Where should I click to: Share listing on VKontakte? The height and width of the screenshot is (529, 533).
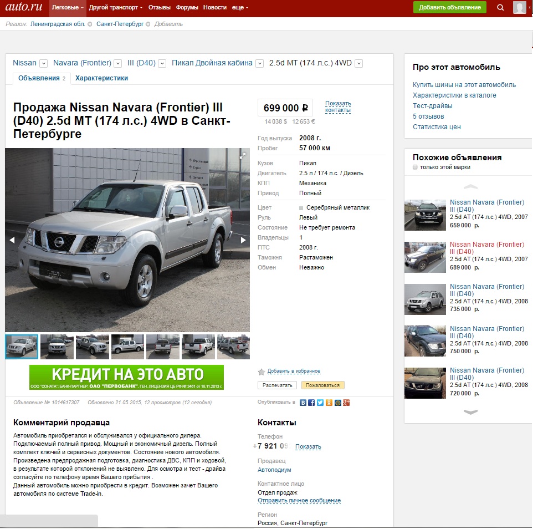(x=303, y=403)
